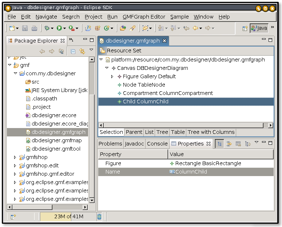Switch to Tree with Columns page
282x227 pixels.
coord(211,132)
